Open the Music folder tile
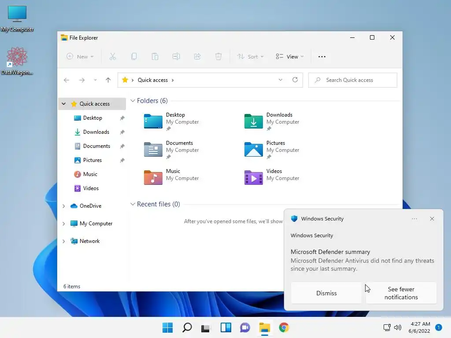451x338 pixels. pos(171,177)
